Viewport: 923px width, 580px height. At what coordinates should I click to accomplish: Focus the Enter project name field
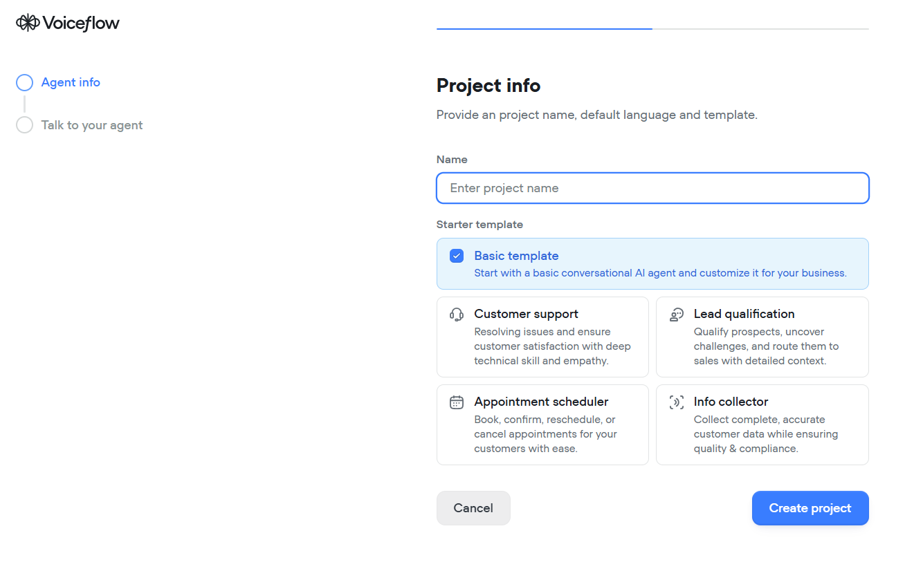point(652,188)
